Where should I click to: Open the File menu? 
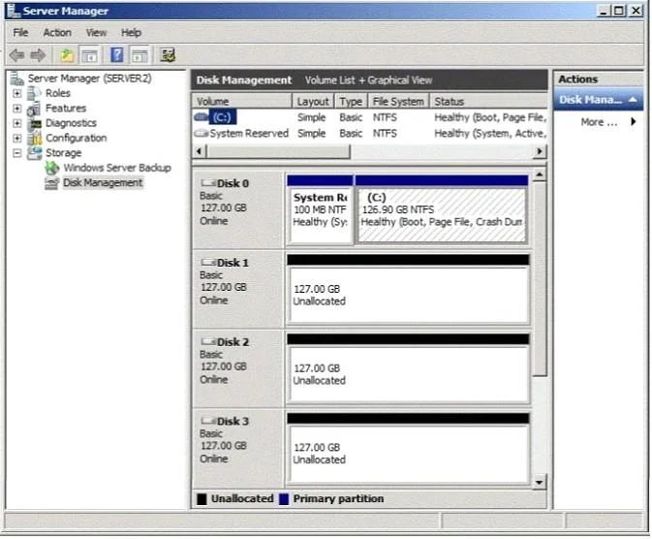[x=20, y=32]
